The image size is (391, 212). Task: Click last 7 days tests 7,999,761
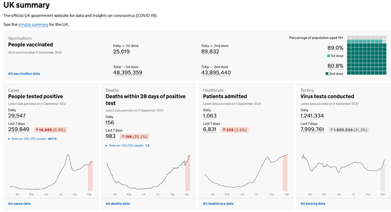[x=312, y=129]
